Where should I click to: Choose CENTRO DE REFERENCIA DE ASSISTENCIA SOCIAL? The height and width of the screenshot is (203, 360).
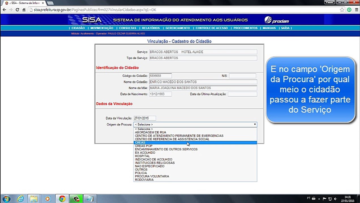pos(195,139)
